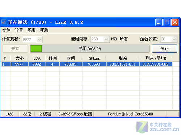Click the Pentium Dual-Core E5300 status text

tap(130, 114)
